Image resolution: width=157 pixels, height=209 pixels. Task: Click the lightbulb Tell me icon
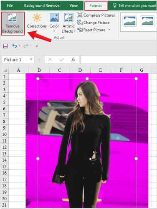pos(115,5)
